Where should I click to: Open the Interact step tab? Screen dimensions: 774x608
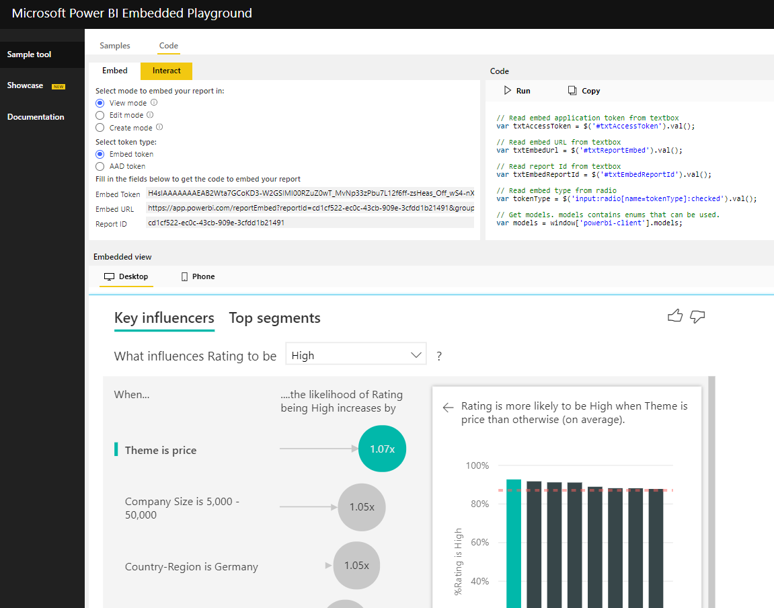coord(166,71)
